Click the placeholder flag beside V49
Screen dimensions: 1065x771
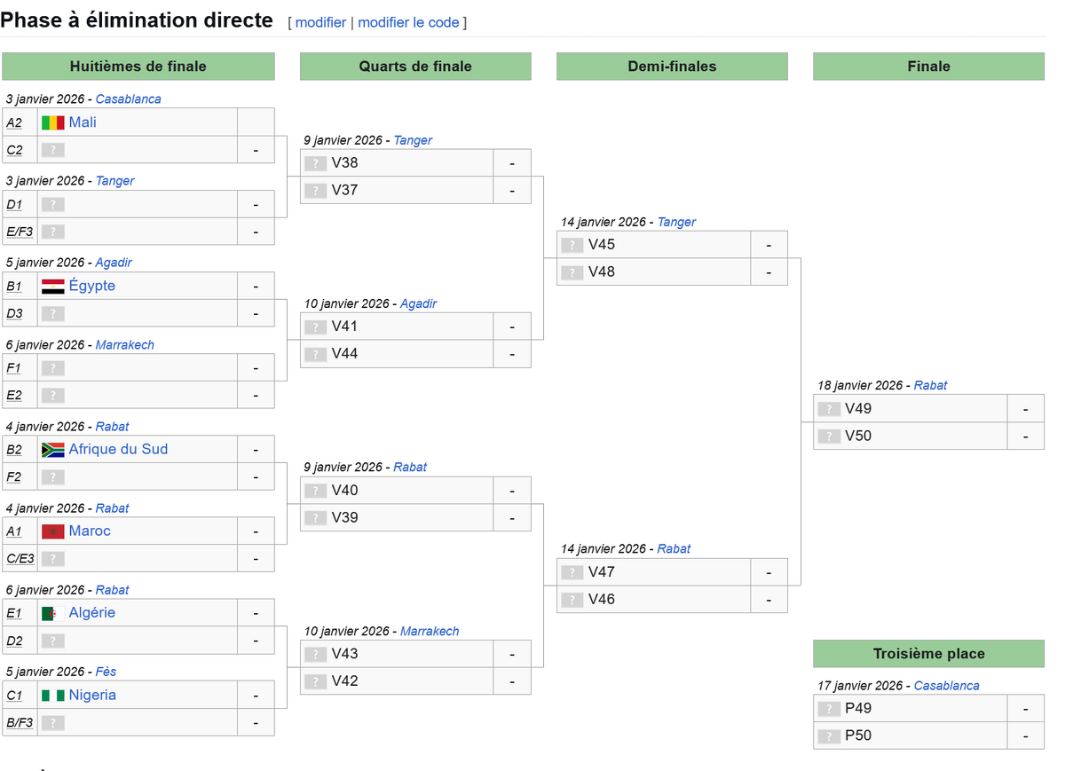[x=829, y=409]
